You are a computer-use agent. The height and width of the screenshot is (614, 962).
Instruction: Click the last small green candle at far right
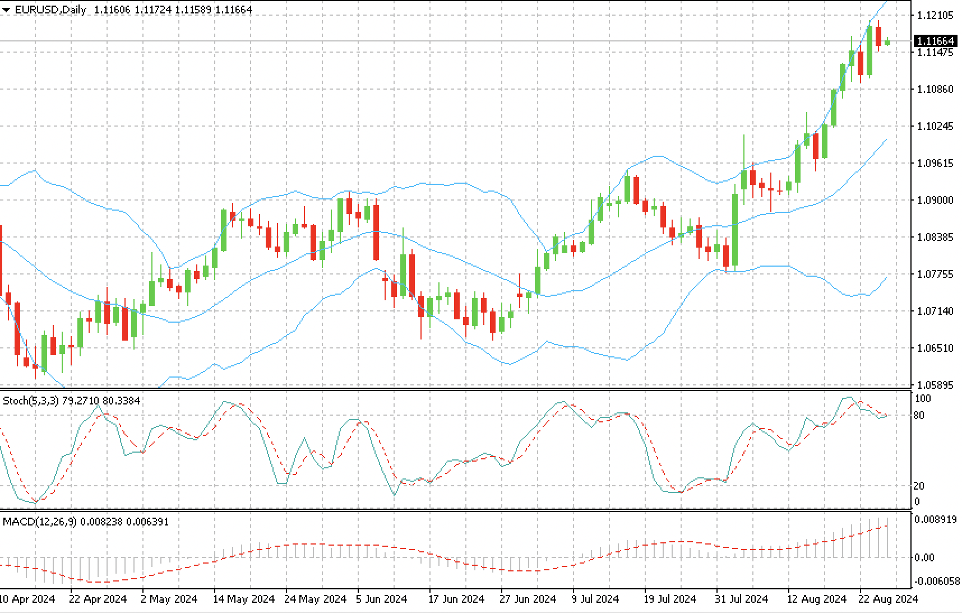click(x=887, y=42)
